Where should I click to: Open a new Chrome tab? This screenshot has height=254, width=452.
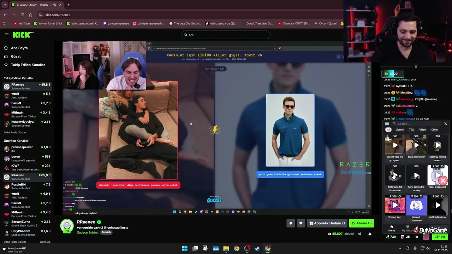(69, 5)
